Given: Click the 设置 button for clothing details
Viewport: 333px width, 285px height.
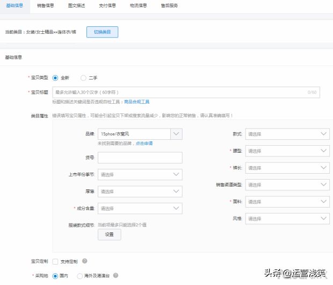Looking at the screenshot, I should coord(109,234).
